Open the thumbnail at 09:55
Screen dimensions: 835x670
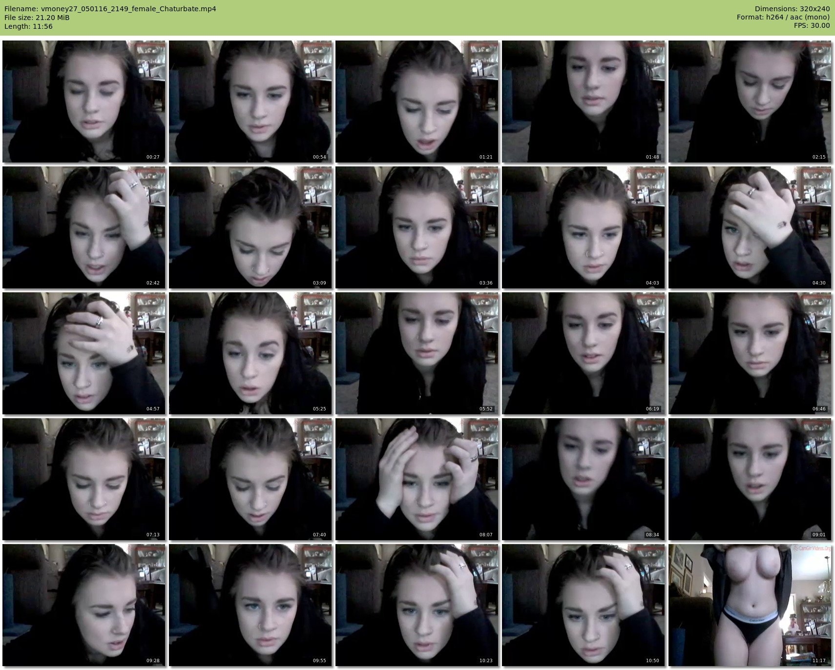pos(250,605)
